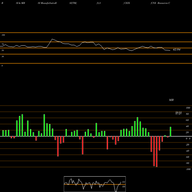The width and height of the screenshot is (192, 192).
Task: Click the '31' label in mini chart
Action: point(124,182)
